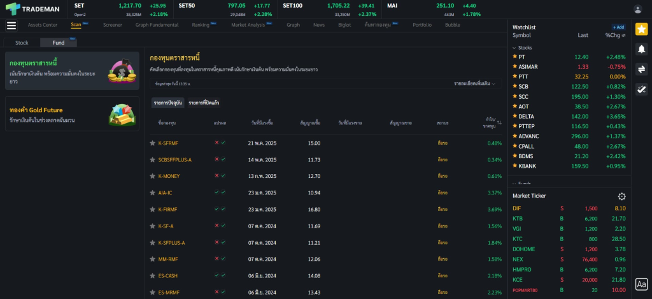The height and width of the screenshot is (299, 652).
Task: Favorite the MM-RMF fund star
Action: coord(153,259)
